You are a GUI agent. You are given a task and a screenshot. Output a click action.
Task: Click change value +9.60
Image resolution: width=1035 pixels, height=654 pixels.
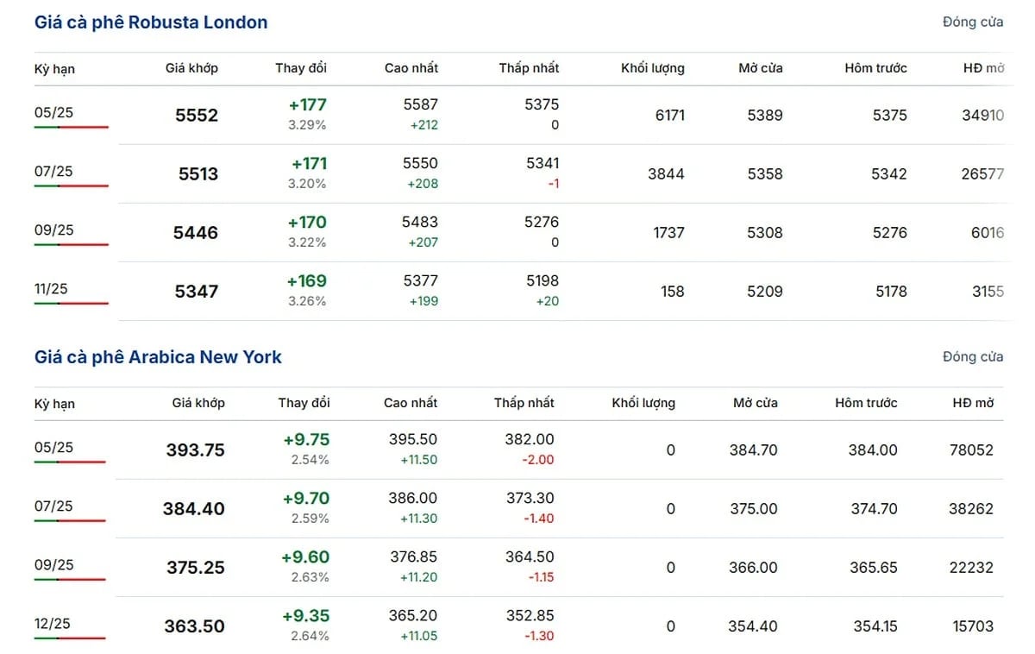pos(306,557)
